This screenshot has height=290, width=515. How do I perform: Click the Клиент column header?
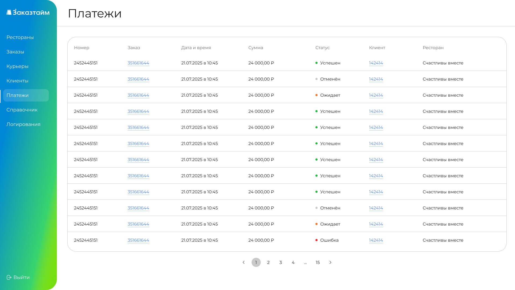pyautogui.click(x=377, y=48)
